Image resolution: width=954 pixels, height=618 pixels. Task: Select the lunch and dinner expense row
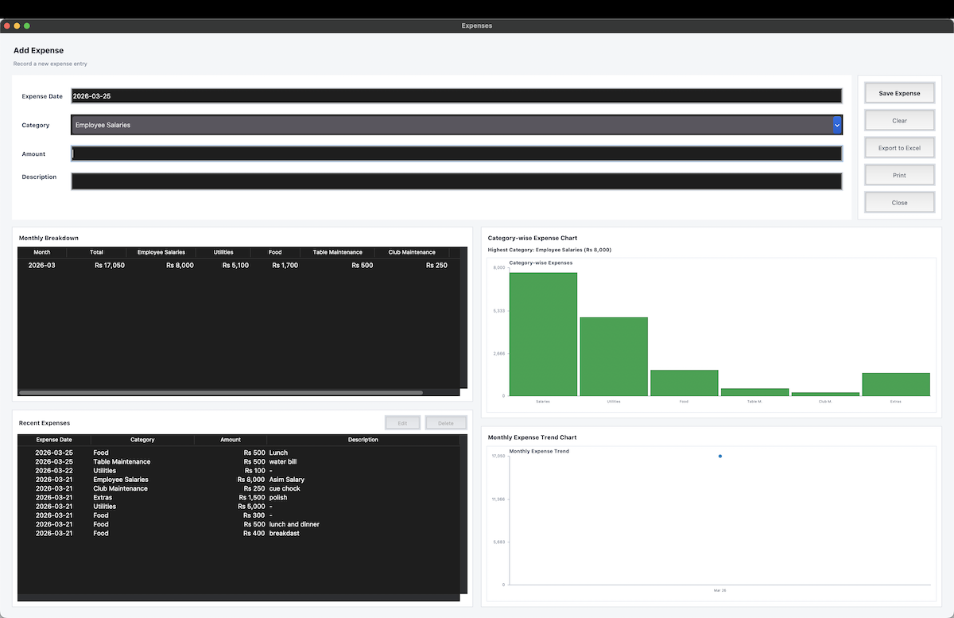(238, 524)
